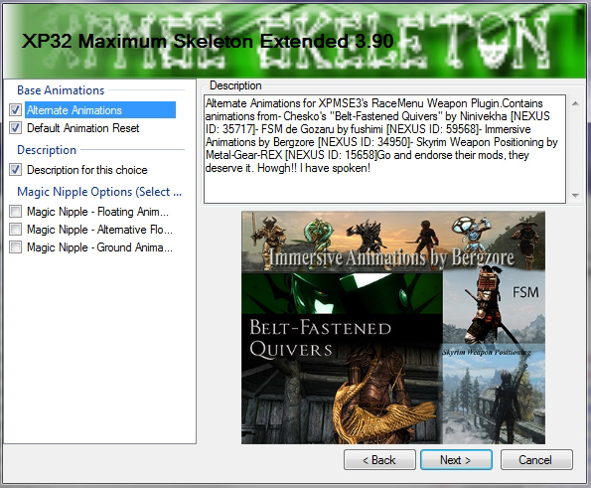
Task: Click the description scrollbar up arrow
Action: point(575,103)
